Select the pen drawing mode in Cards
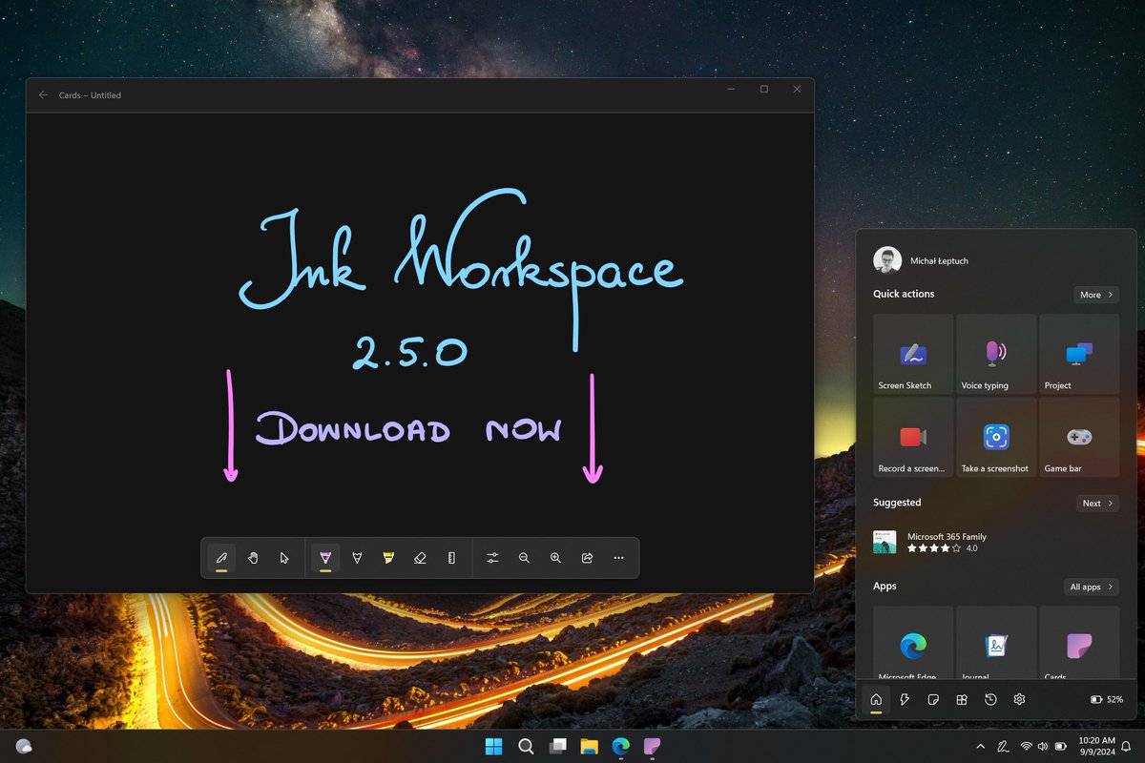This screenshot has width=1145, height=763. click(x=221, y=558)
